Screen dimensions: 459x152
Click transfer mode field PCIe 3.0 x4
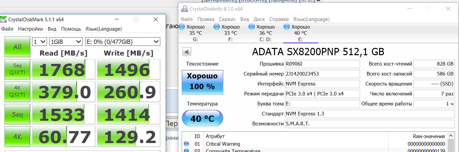[x=322, y=94]
